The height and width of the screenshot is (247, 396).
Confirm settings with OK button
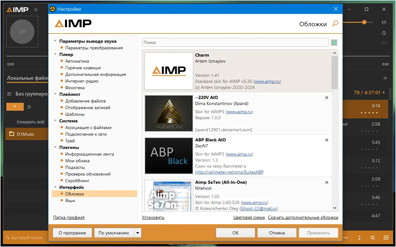click(235, 233)
